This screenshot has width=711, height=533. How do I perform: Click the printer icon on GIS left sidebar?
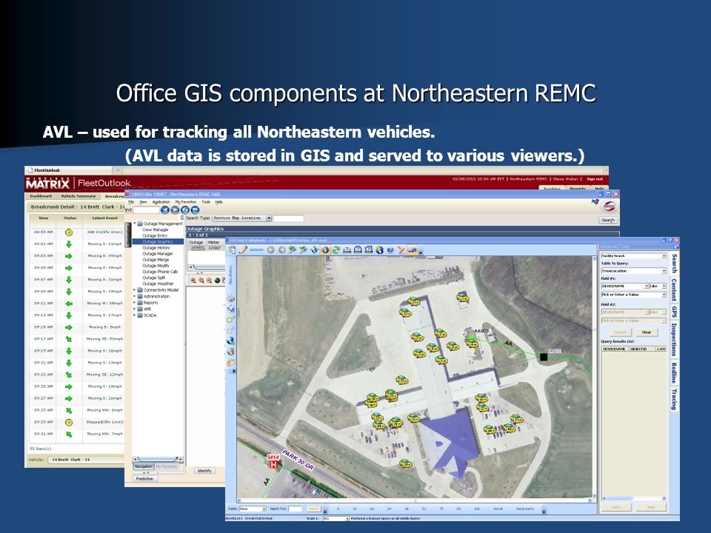pyautogui.click(x=231, y=298)
